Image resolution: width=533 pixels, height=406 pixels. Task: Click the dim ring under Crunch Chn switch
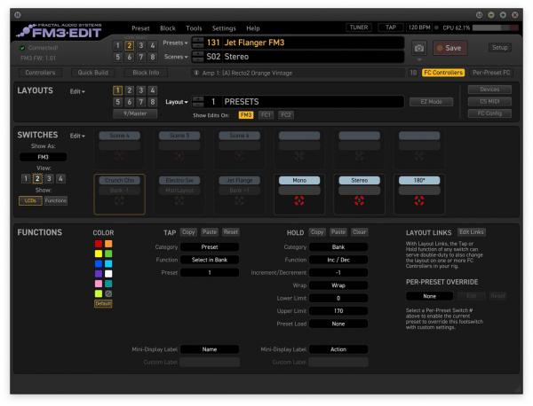[x=119, y=201]
